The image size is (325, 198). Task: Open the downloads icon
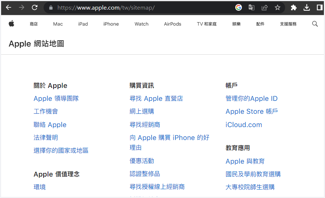(x=307, y=8)
